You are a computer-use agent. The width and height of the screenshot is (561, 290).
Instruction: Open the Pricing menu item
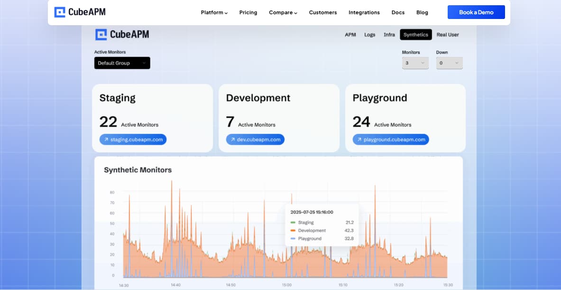click(x=248, y=12)
